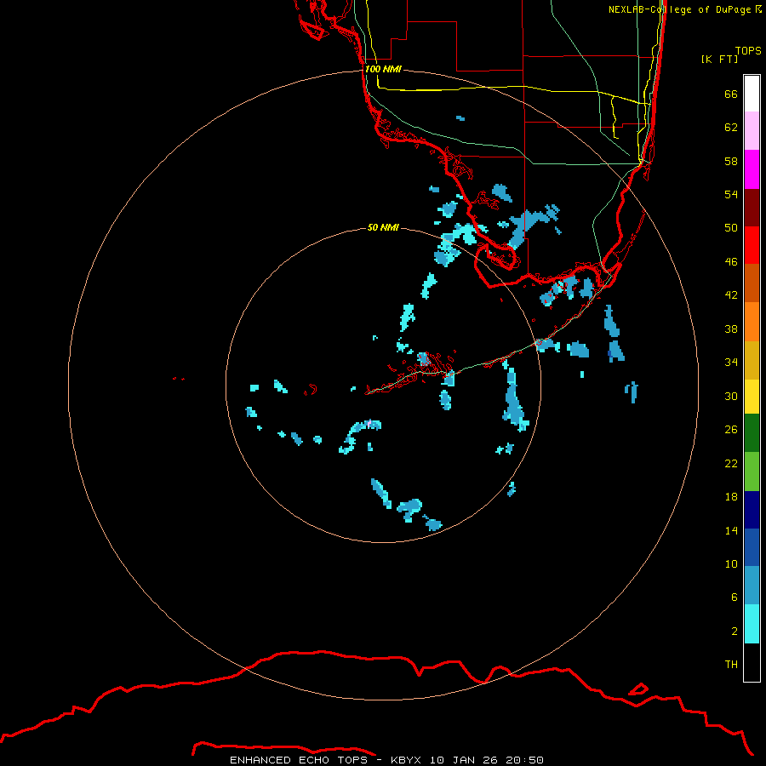The width and height of the screenshot is (766, 766).
Task: Click the navy blue legend swatch
Action: (x=752, y=510)
